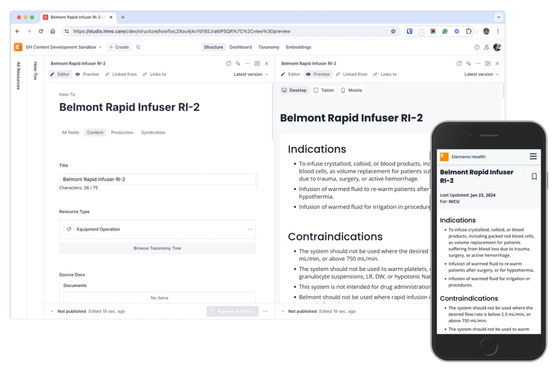Image resolution: width=559 pixels, height=373 pixels.
Task: Open the presence users icon in studio navbar
Action: point(486,47)
